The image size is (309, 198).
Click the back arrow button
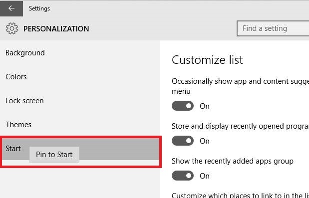coord(11,8)
